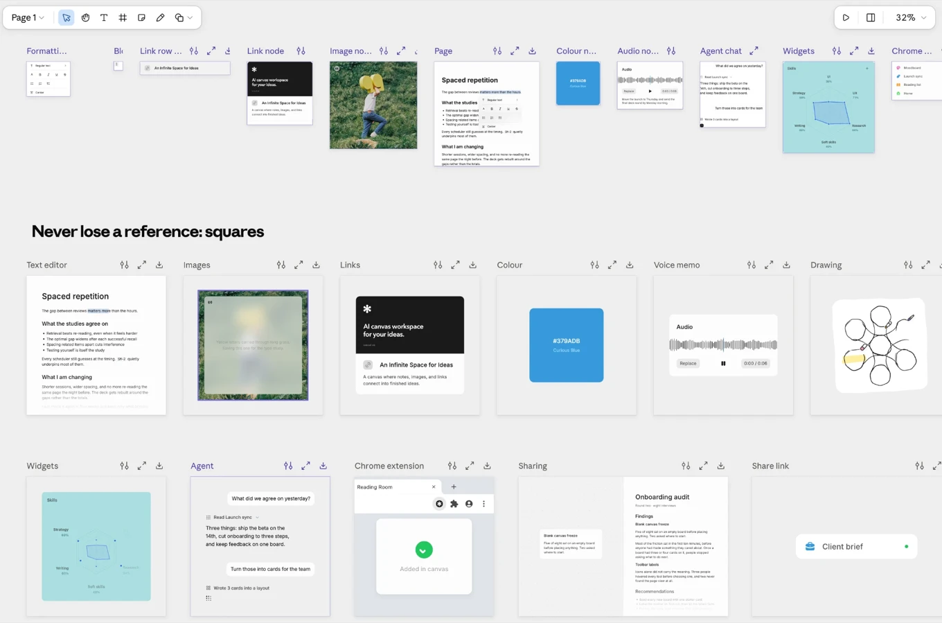Select the #379ADB blue swatch in Colour frame
This screenshot has width=942, height=623.
coord(567,345)
